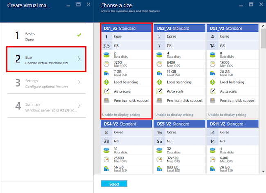Viewport: 266px width, 193px height.
Task: Click the Local SSD icon in DS5_V2 card
Action: coord(160,169)
